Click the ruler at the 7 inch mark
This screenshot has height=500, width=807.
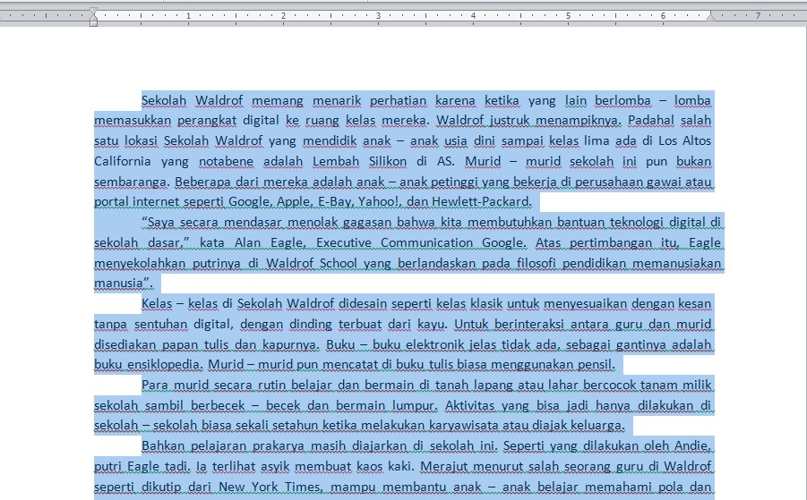coord(758,16)
